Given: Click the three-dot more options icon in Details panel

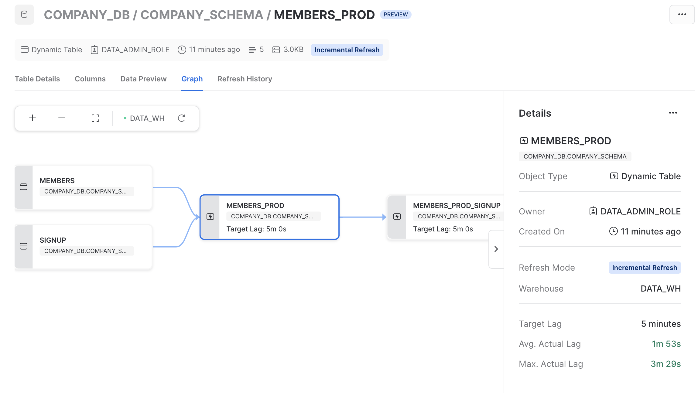Looking at the screenshot, I should [x=672, y=113].
